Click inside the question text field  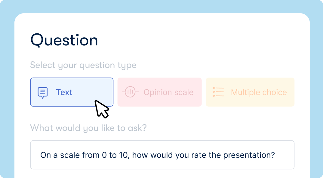click(162, 155)
